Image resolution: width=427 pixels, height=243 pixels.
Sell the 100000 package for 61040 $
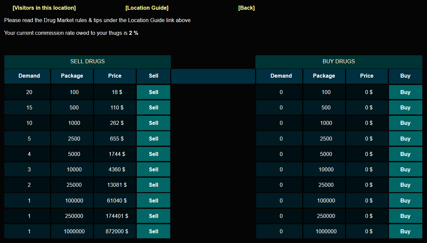153,200
